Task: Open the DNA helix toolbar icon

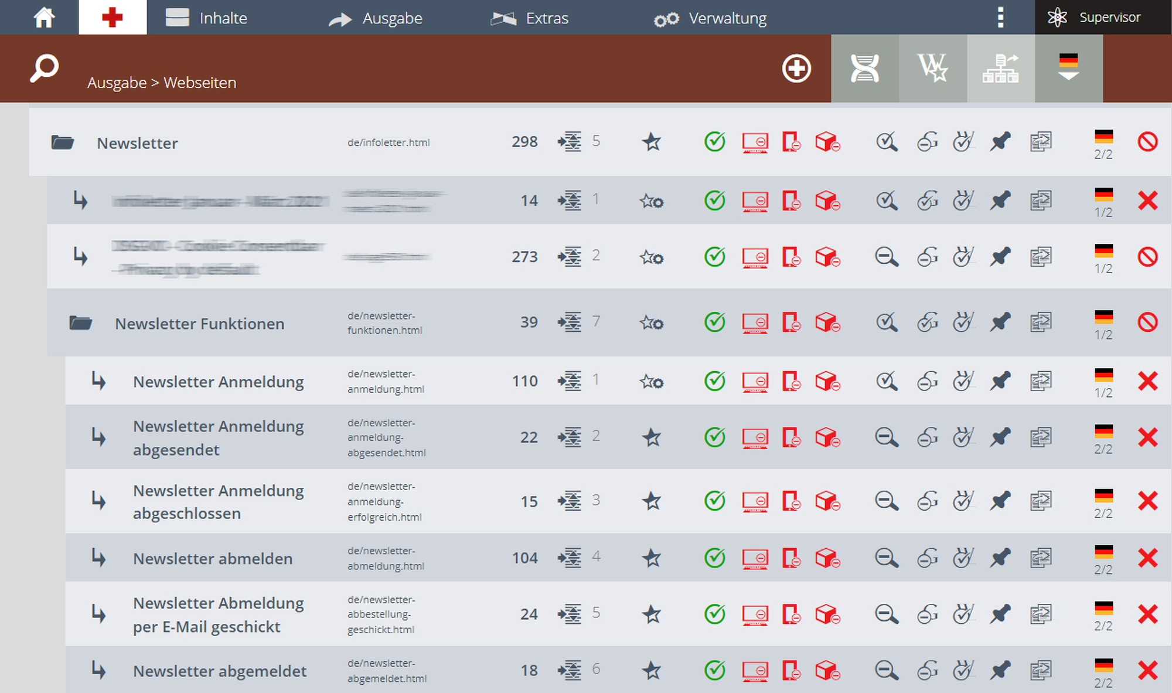Action: [865, 68]
